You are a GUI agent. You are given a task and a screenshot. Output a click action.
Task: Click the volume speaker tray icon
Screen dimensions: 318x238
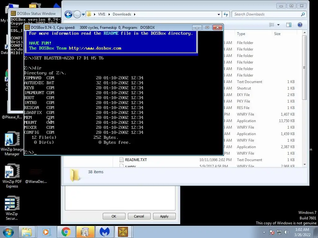coord(287,232)
